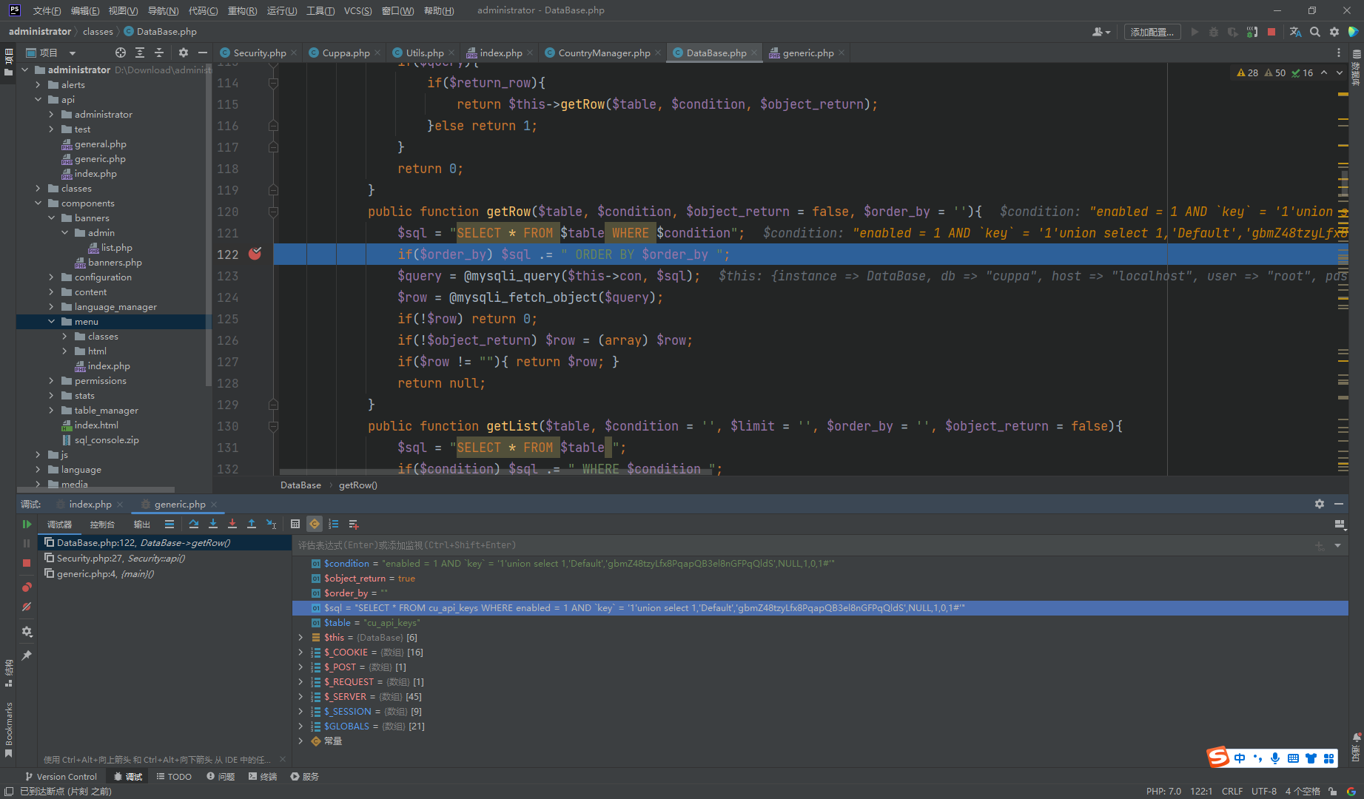Resume program with the green play icon
Viewport: 1364px width, 799px height.
(27, 525)
